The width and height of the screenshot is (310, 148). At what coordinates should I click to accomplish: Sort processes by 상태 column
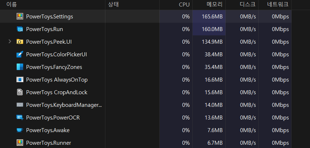point(113,5)
